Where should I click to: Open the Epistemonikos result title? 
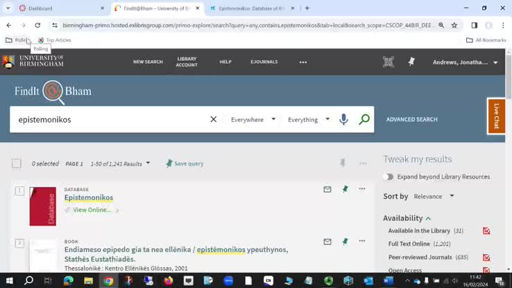tap(89, 197)
